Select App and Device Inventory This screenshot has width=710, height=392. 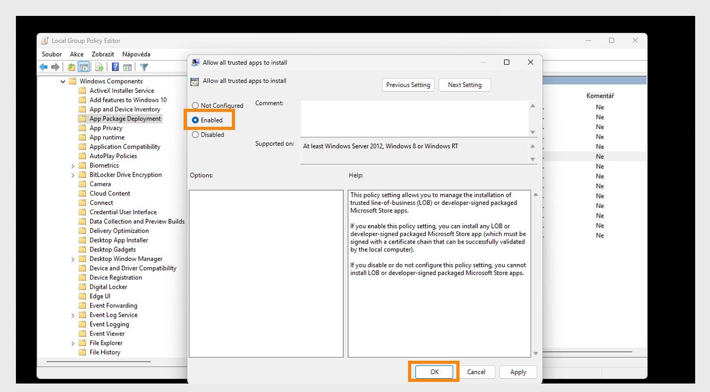click(x=125, y=109)
